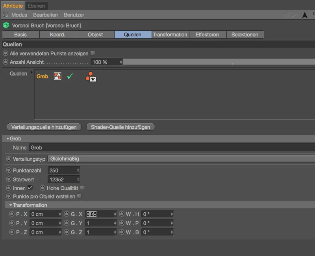Click the Anzahl Ansicht stepper arrows

(x=121, y=62)
